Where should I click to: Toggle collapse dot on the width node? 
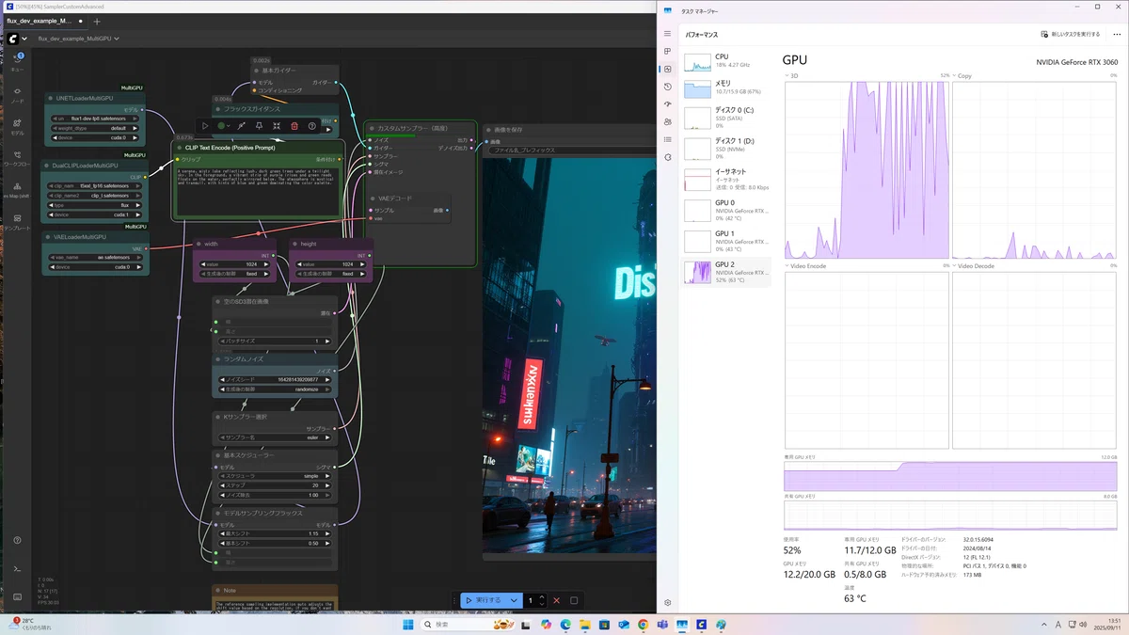199,244
